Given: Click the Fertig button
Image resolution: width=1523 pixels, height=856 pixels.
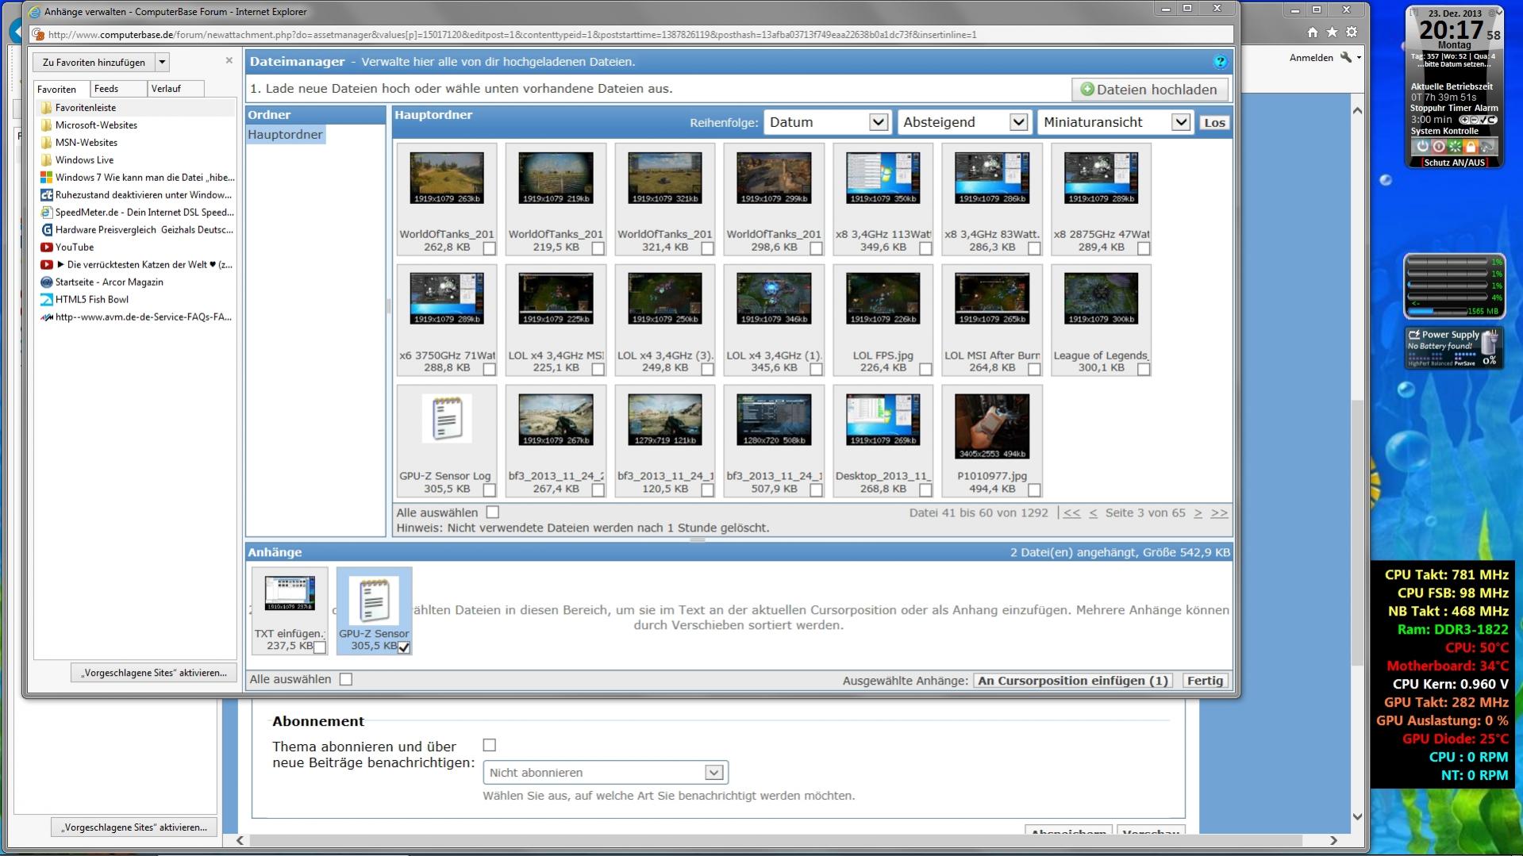Looking at the screenshot, I should pos(1205,681).
